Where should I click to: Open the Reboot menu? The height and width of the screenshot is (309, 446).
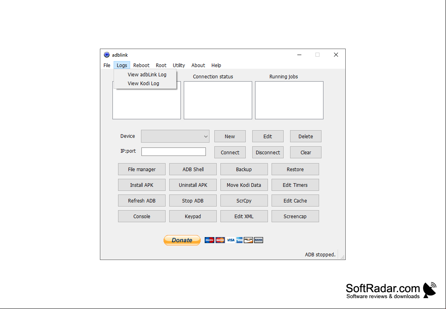point(141,65)
